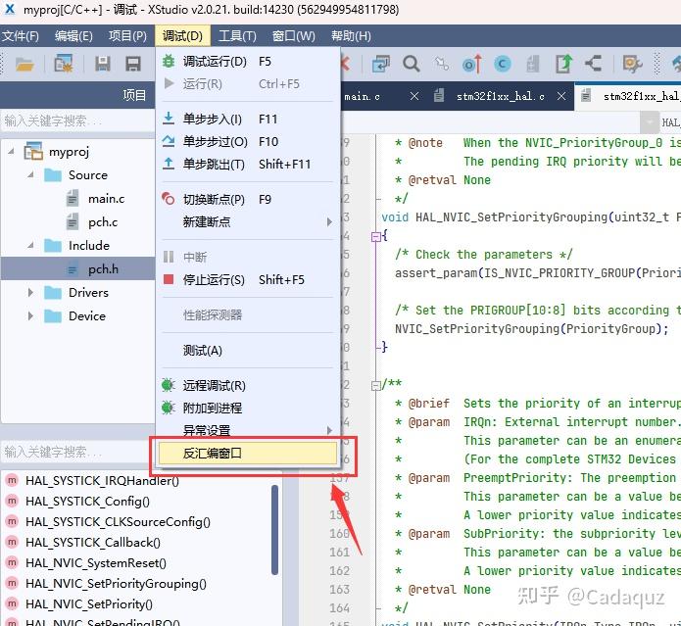This screenshot has height=626, width=681.
Task: Open the 工具(T) menu
Action: [237, 35]
